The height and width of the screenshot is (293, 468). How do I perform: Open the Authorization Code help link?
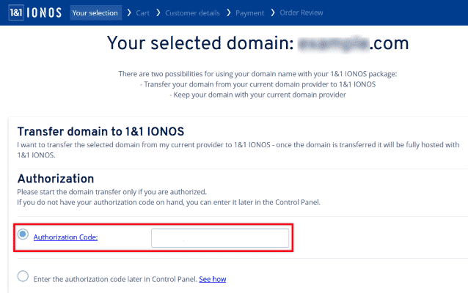point(65,237)
